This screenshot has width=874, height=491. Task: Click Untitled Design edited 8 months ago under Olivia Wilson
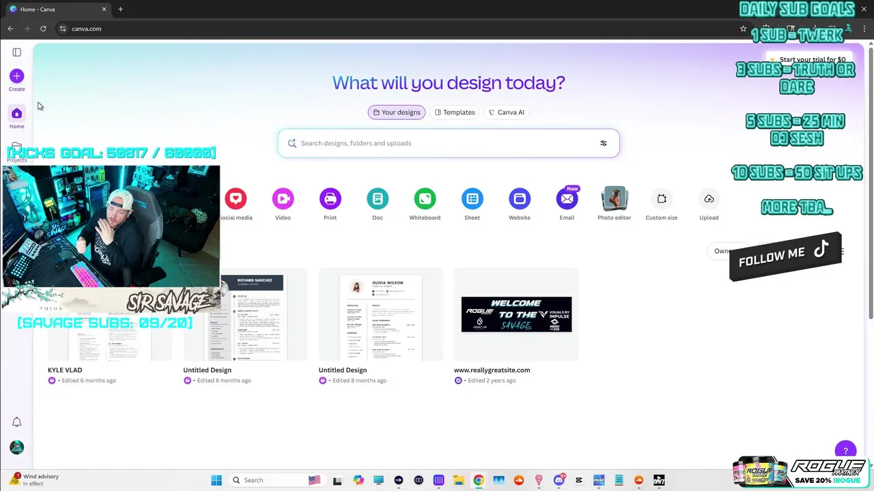(x=343, y=370)
